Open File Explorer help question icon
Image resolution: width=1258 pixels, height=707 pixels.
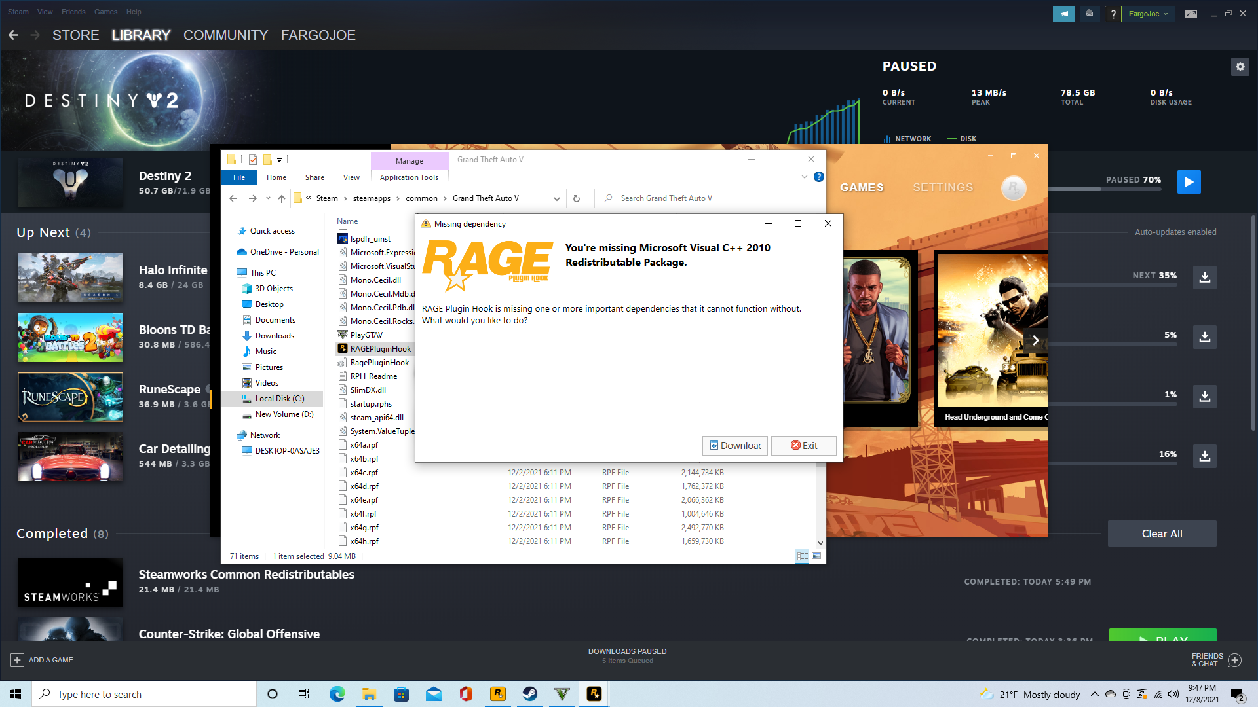click(818, 177)
